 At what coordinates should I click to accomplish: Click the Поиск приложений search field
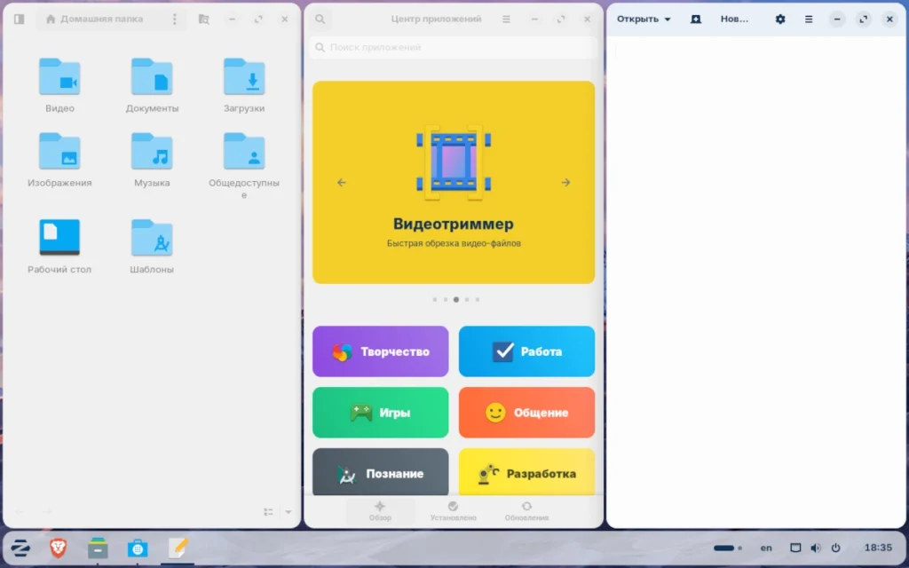point(454,47)
